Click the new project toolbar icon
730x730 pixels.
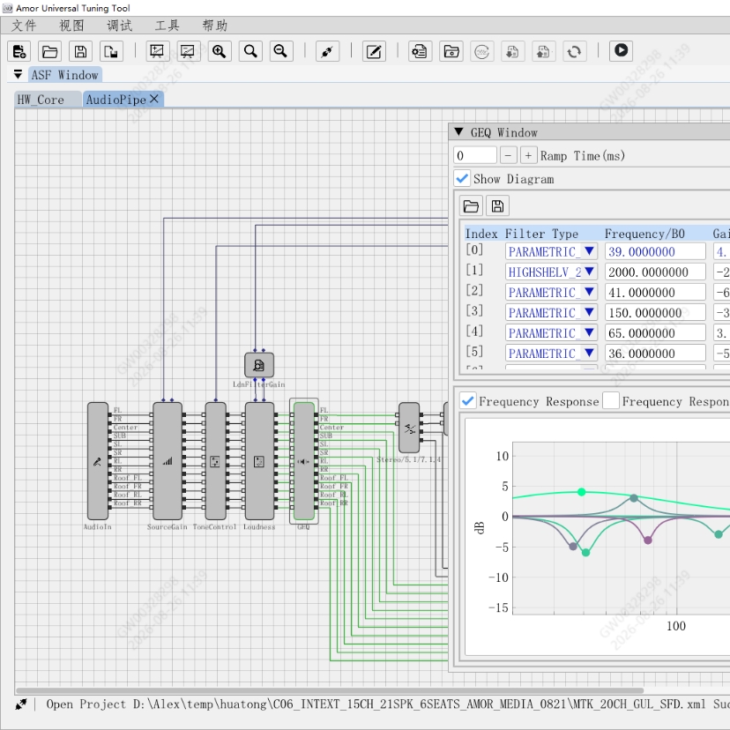pos(19,51)
